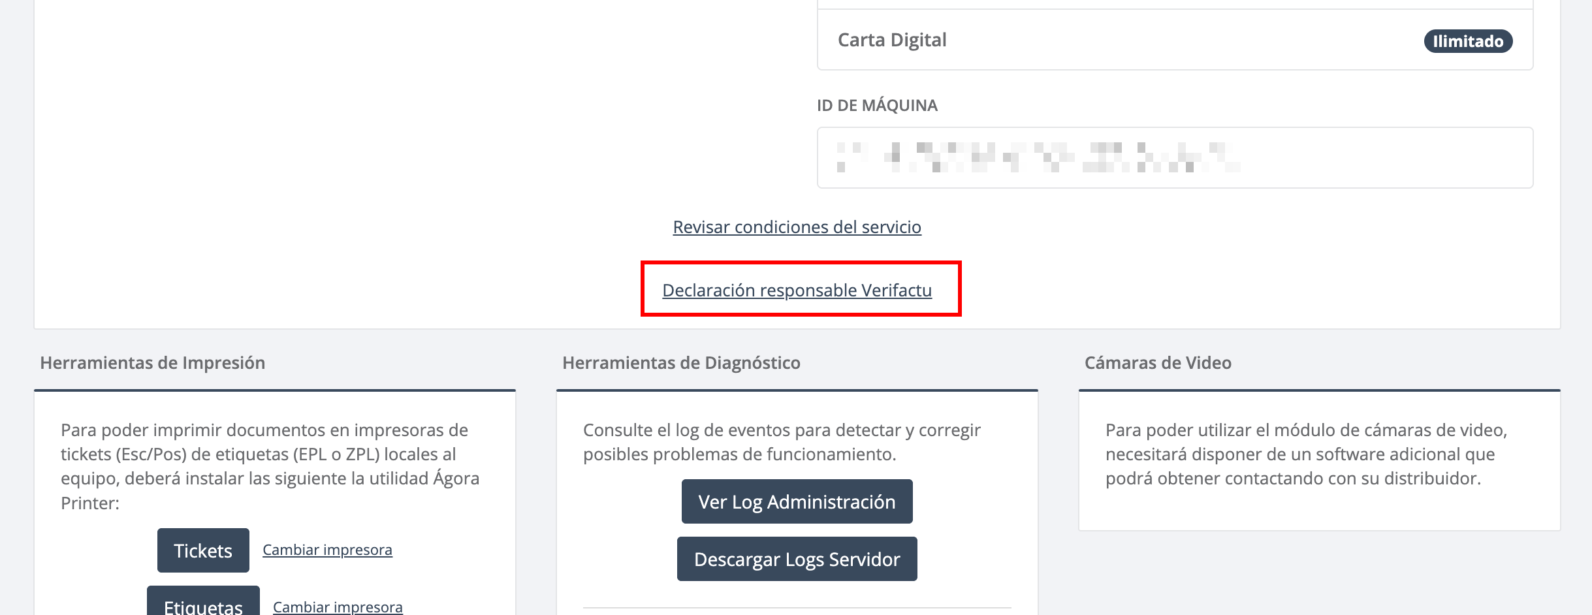Click the event log description text

coord(782,442)
